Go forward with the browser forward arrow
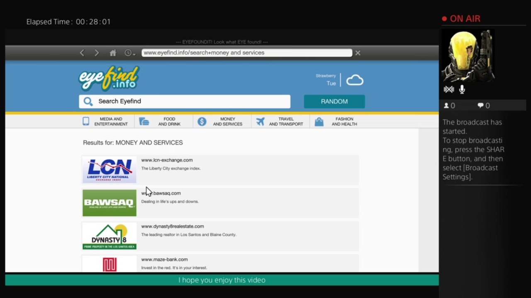This screenshot has height=298, width=531. tap(97, 53)
